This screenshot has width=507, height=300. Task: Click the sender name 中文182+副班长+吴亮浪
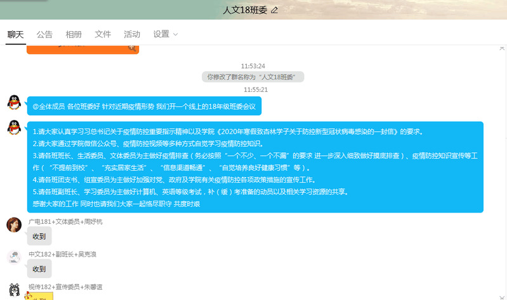click(62, 254)
